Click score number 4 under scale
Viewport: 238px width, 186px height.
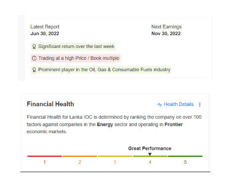tap(150, 162)
